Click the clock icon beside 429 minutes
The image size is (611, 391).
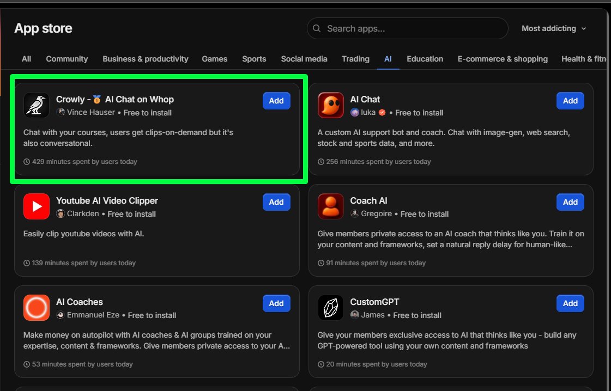pyautogui.click(x=27, y=162)
